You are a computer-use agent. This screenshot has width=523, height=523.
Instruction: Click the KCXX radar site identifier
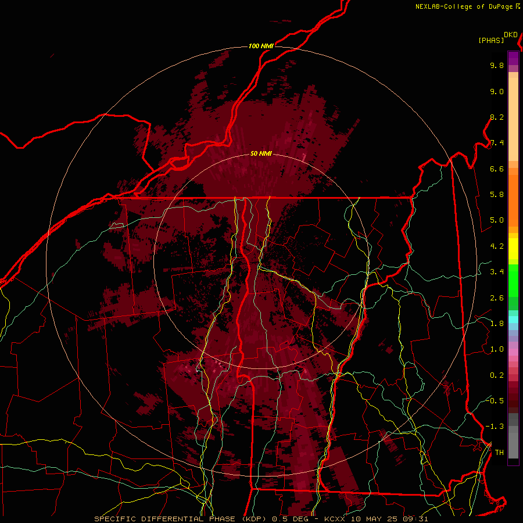pos(335,519)
